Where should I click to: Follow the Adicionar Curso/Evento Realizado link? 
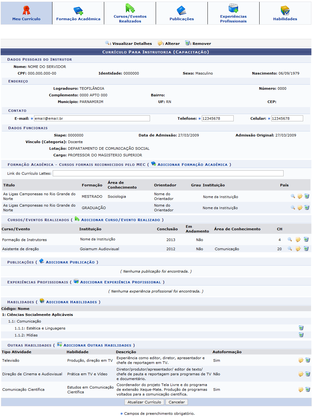tap(121, 220)
